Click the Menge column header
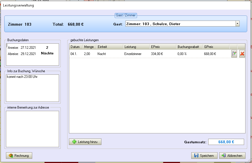The image size is (252, 163). 90,47
